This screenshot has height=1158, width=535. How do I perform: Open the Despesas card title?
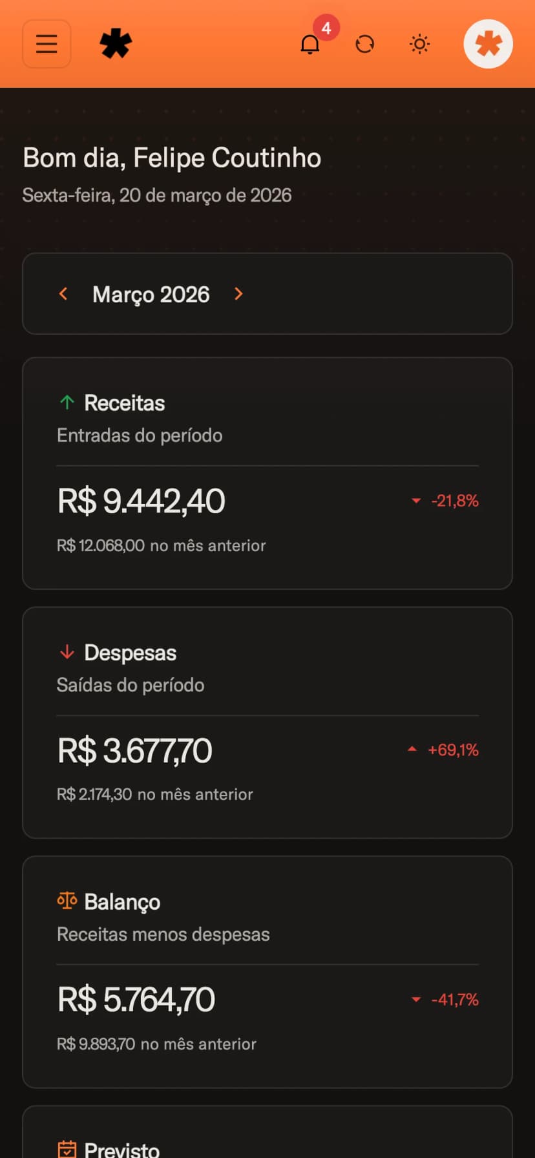(x=130, y=653)
